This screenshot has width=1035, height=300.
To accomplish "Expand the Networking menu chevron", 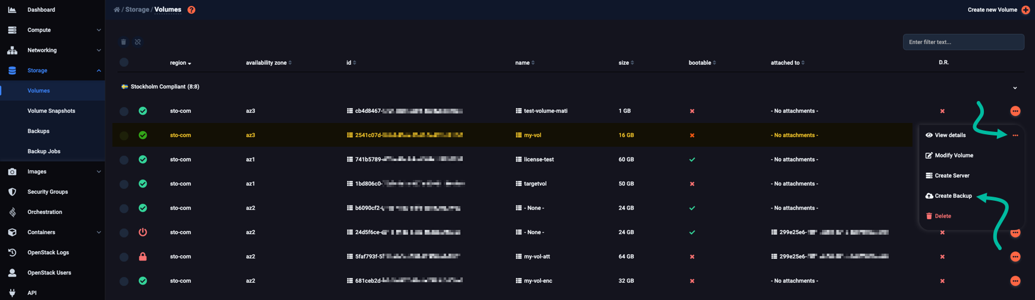I will coord(99,50).
